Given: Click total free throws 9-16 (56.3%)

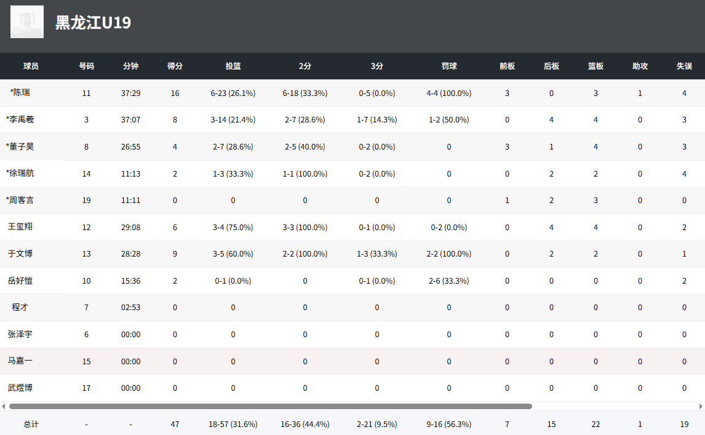Looking at the screenshot, I should pyautogui.click(x=448, y=424).
